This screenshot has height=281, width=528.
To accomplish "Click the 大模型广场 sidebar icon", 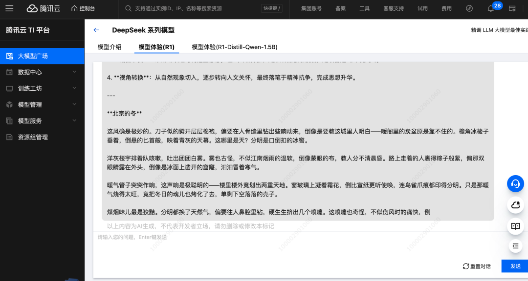I will [9, 56].
